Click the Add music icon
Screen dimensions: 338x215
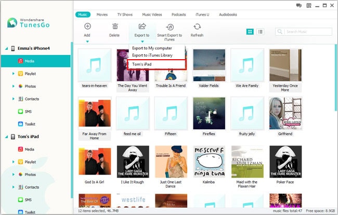(87, 26)
